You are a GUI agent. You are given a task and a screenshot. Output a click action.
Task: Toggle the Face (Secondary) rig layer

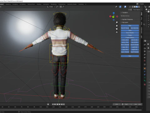(135, 28)
